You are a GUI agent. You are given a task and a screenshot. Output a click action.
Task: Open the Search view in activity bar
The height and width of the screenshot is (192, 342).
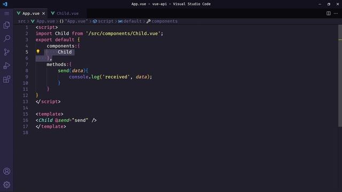pyautogui.click(x=7, y=38)
